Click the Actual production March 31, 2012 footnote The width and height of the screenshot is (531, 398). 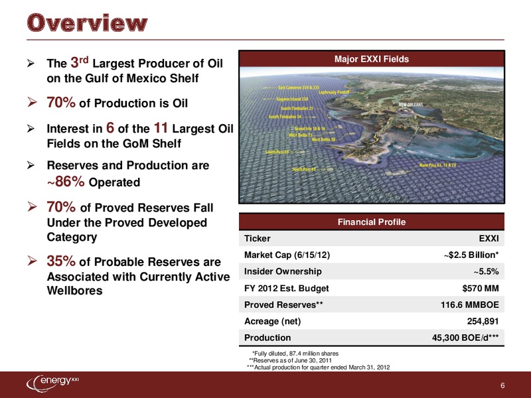coord(319,367)
